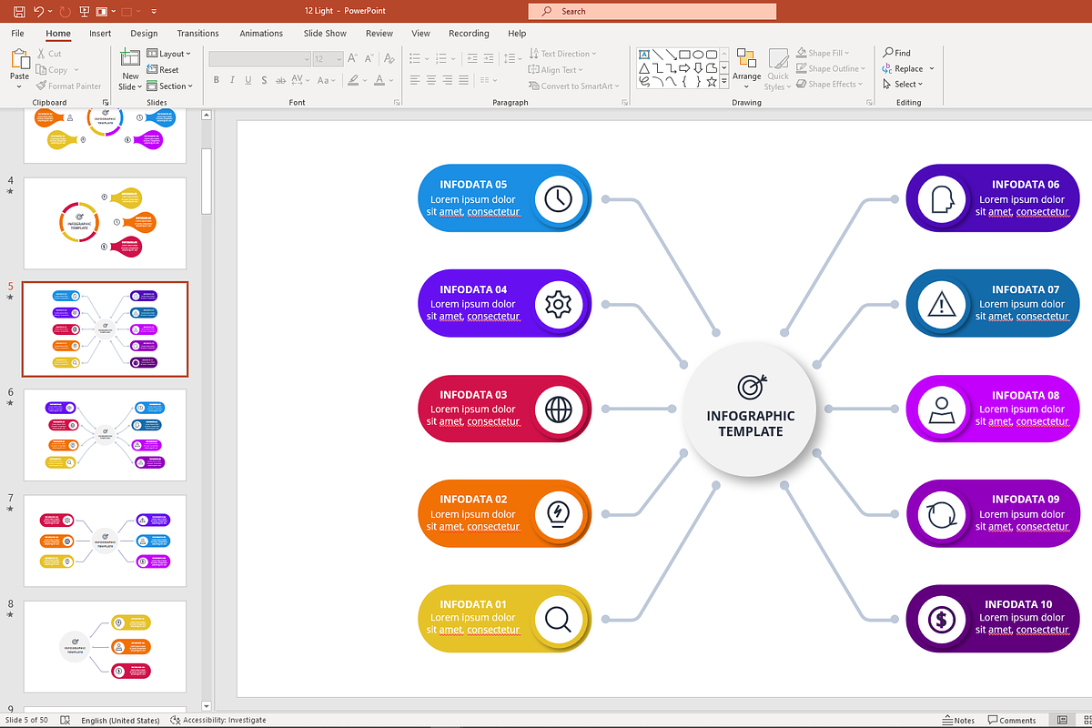
Task: Open Notes pane from status bar
Action: pos(958,720)
